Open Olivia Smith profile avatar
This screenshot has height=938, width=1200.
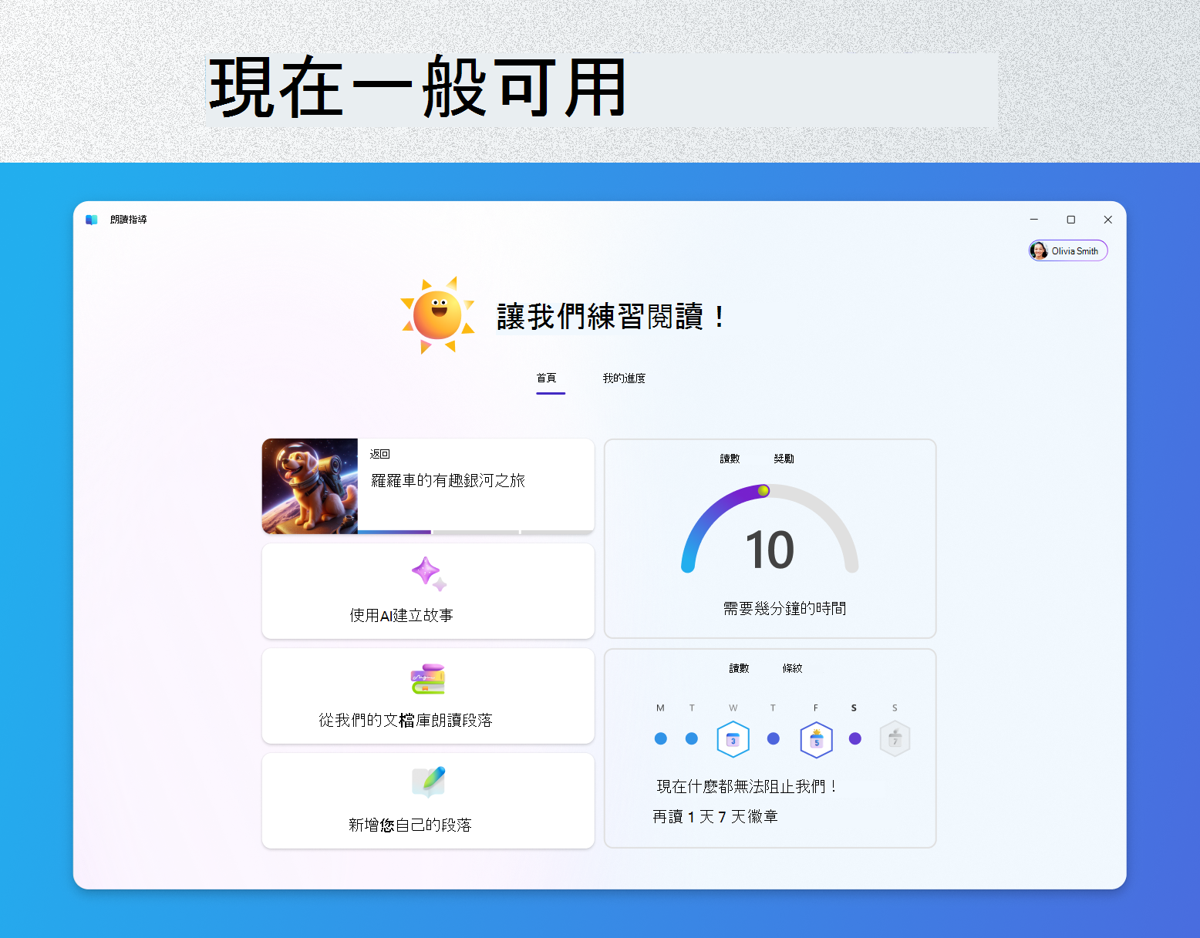[x=1039, y=250]
